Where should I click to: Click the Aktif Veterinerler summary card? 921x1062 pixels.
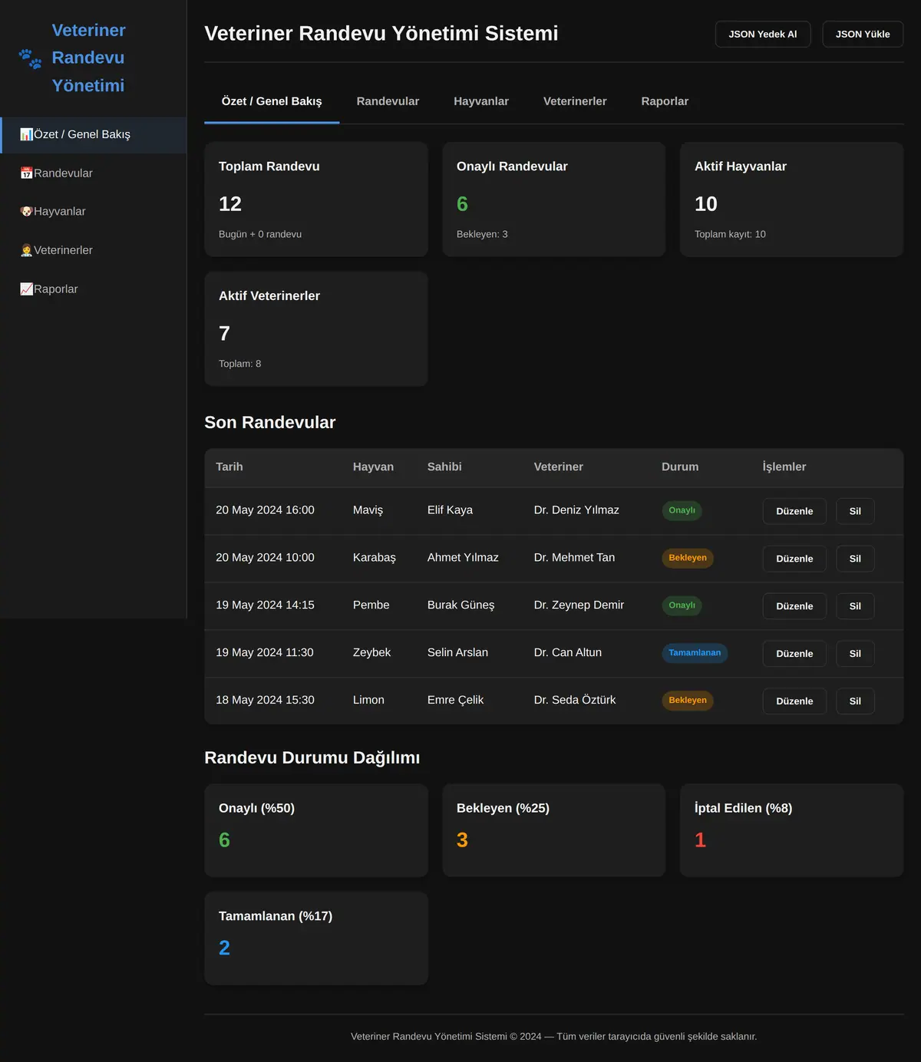point(316,328)
